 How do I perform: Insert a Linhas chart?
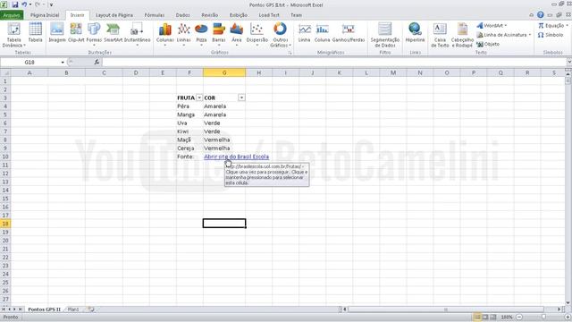[184, 34]
